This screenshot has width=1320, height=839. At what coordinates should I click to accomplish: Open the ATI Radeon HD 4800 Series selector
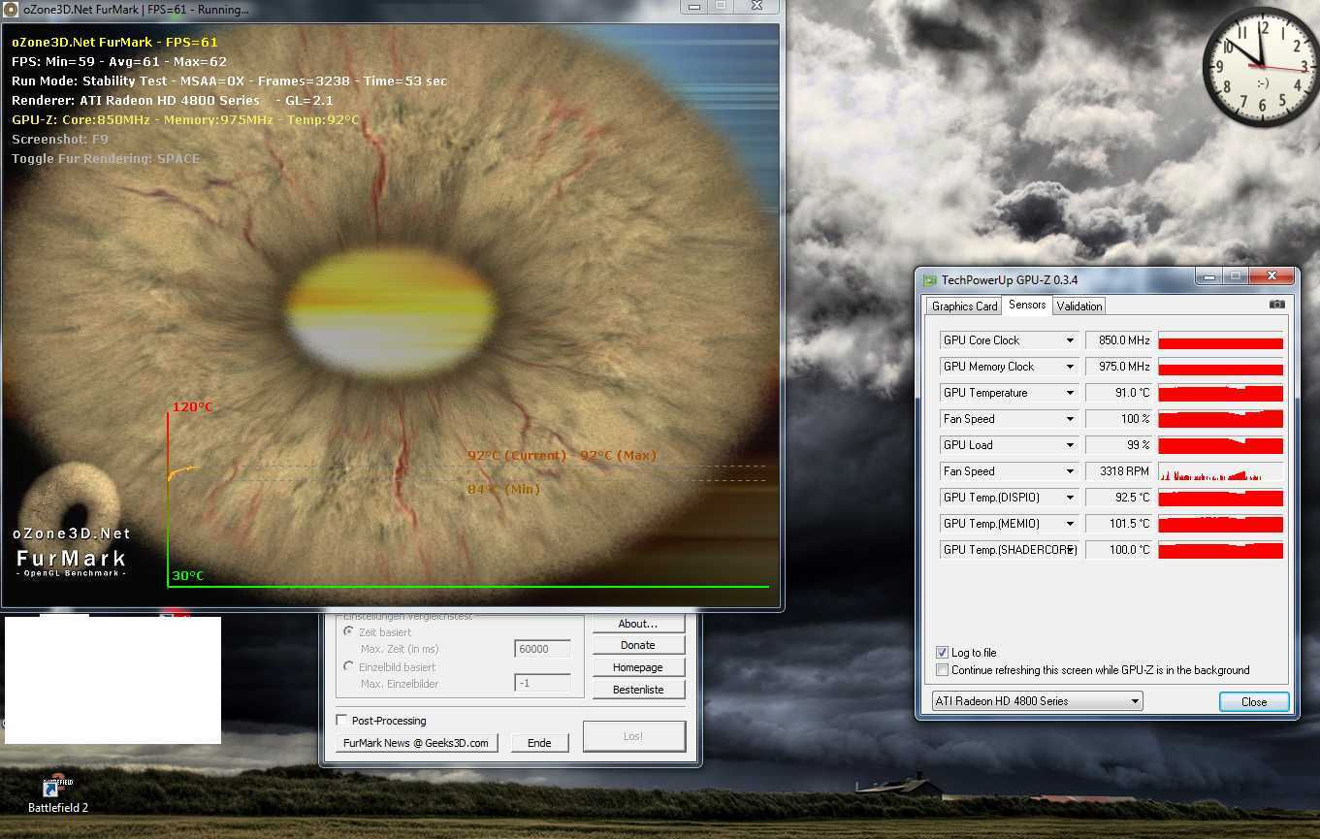point(1037,701)
